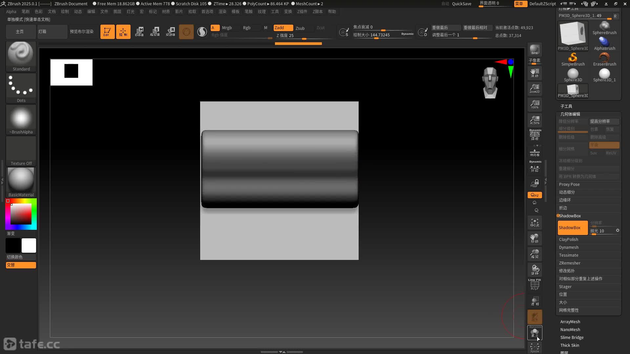630x354 pixels.
Task: Click the black-white S sculptris icon
Action: coord(202,32)
